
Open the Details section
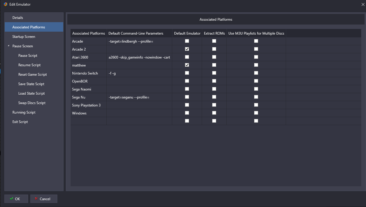coord(18,18)
